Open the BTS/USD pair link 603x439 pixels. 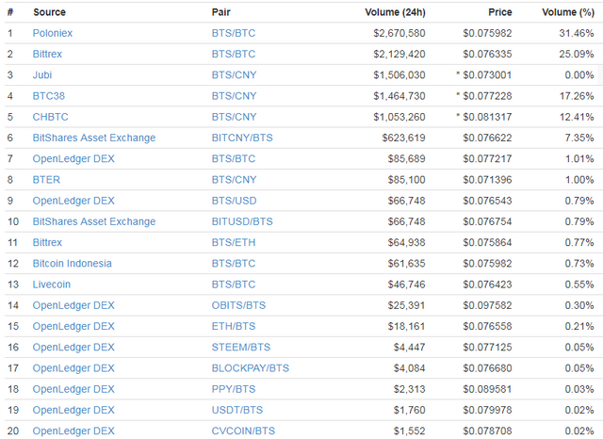coord(235,201)
